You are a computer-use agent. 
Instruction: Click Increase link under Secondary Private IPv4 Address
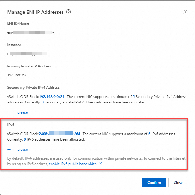pyautogui.click(x=21, y=112)
